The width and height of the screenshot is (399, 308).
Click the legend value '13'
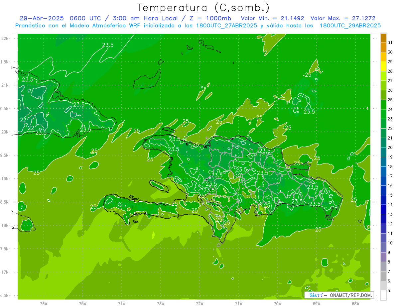(390, 214)
